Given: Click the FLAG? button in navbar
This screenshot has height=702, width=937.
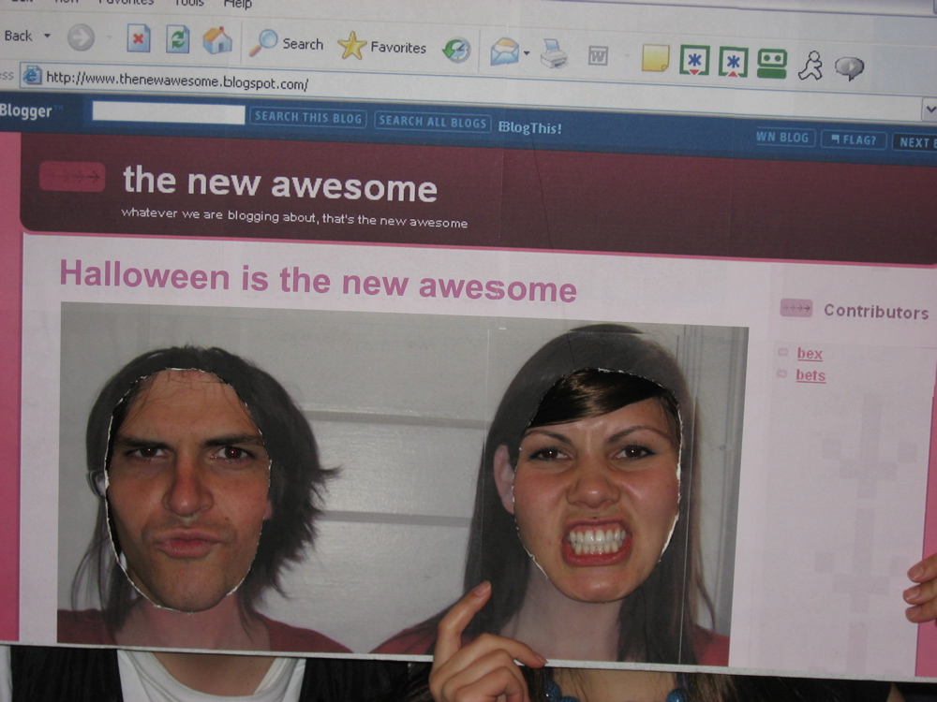Looking at the screenshot, I should (854, 140).
